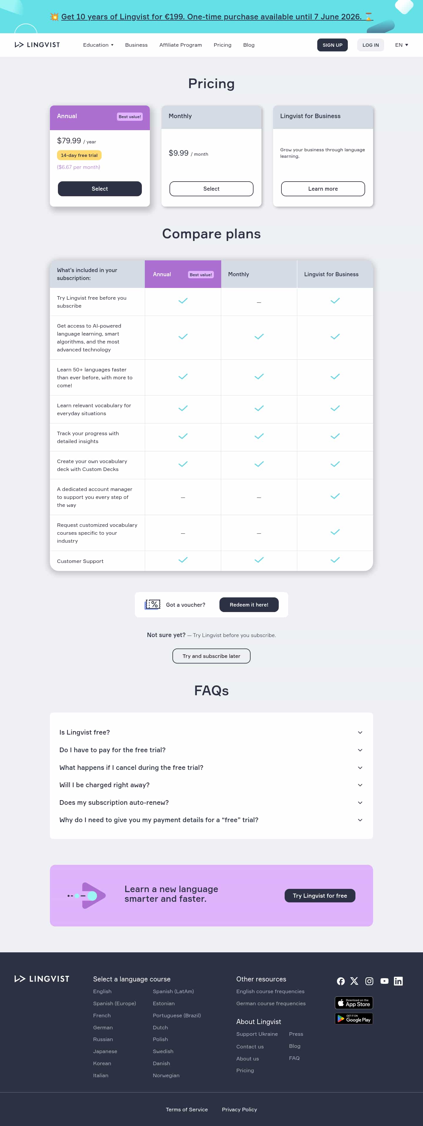
Task: Click Try Lingvist for free button
Action: point(320,896)
